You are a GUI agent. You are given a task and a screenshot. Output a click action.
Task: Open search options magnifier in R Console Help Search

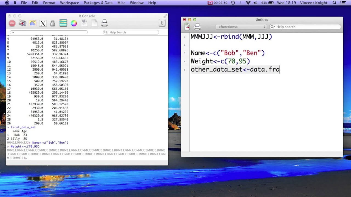click(x=106, y=32)
